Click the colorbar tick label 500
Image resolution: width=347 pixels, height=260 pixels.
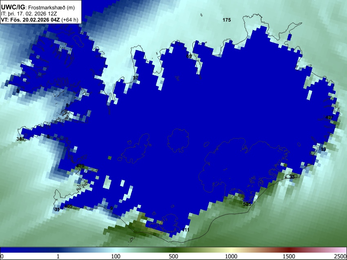click(173, 256)
